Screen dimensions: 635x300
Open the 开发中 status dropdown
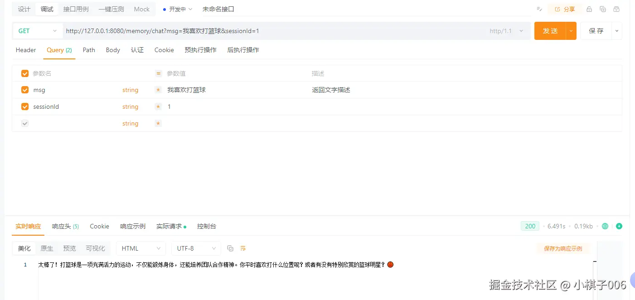(178, 9)
